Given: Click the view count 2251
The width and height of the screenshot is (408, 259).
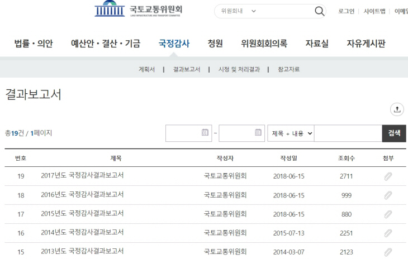Looking at the screenshot, I should (347, 233).
